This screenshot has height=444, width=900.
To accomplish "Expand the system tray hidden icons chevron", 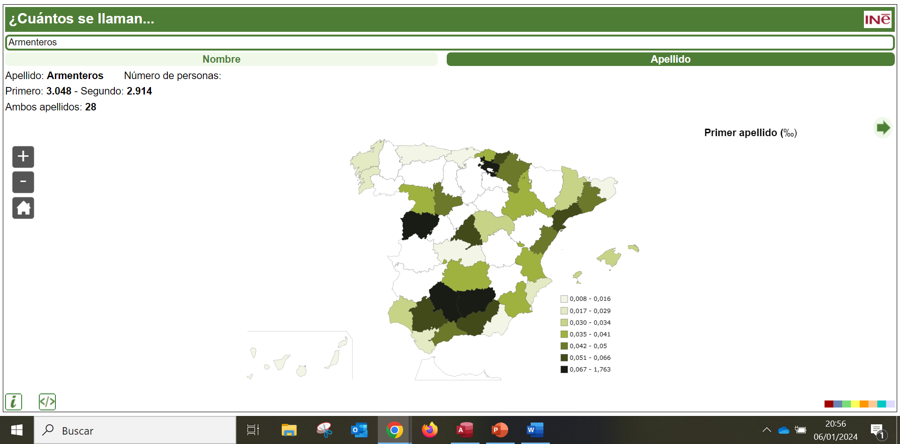I will point(767,430).
